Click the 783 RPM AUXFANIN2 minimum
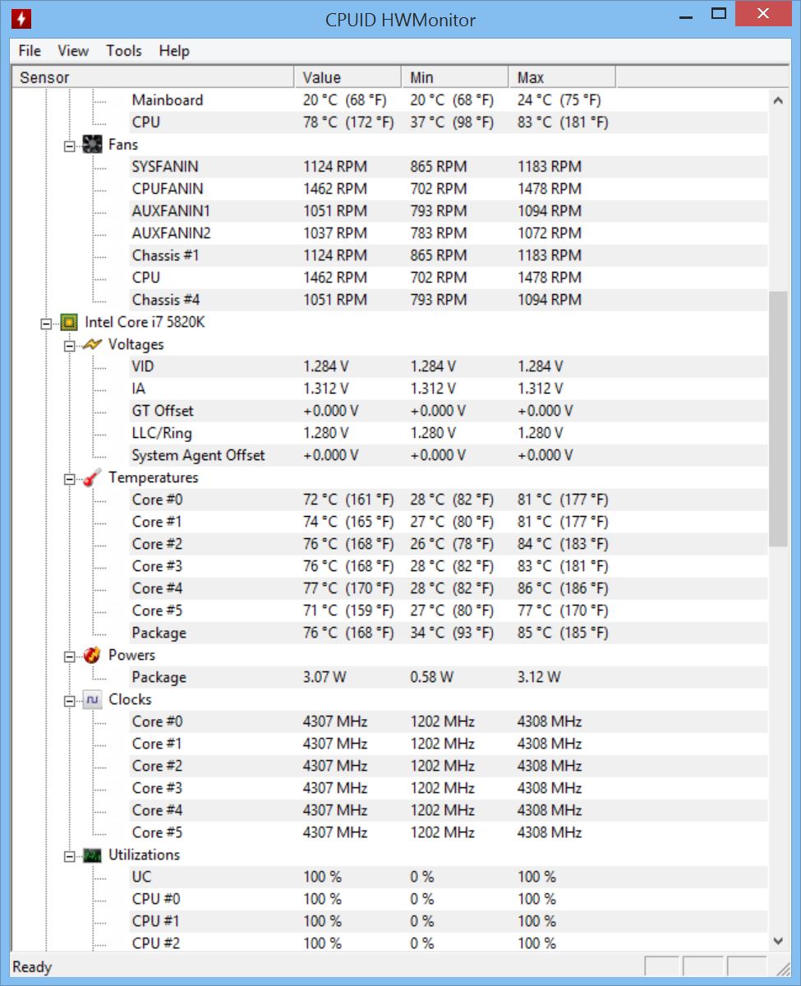 [x=439, y=233]
